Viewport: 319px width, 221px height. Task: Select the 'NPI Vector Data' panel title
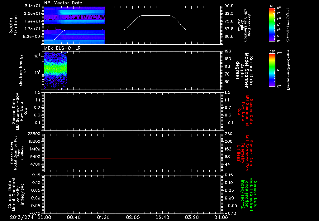pos(63,3)
